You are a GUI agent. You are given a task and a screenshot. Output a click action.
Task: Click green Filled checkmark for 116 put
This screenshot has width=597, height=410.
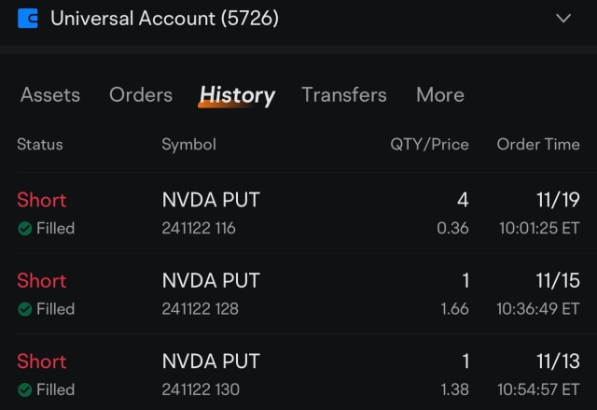pyautogui.click(x=25, y=229)
